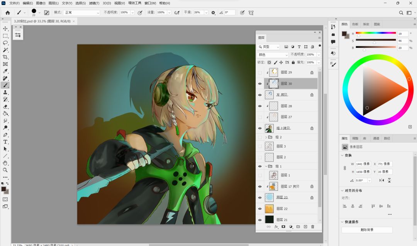Click the Home icon in options bar
This screenshot has width=417, height=246.
click(x=8, y=12)
